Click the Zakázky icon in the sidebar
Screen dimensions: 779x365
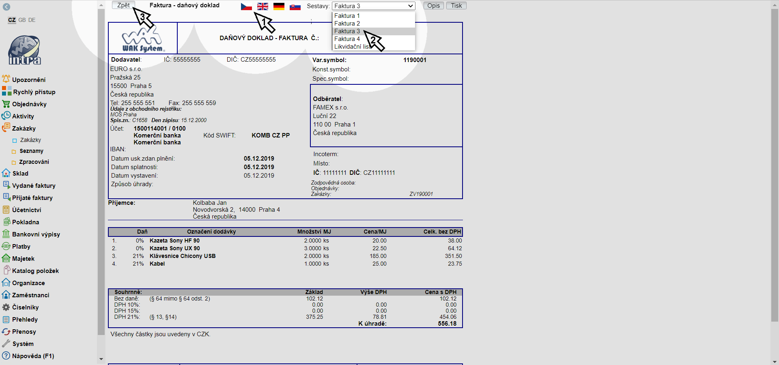(6, 128)
